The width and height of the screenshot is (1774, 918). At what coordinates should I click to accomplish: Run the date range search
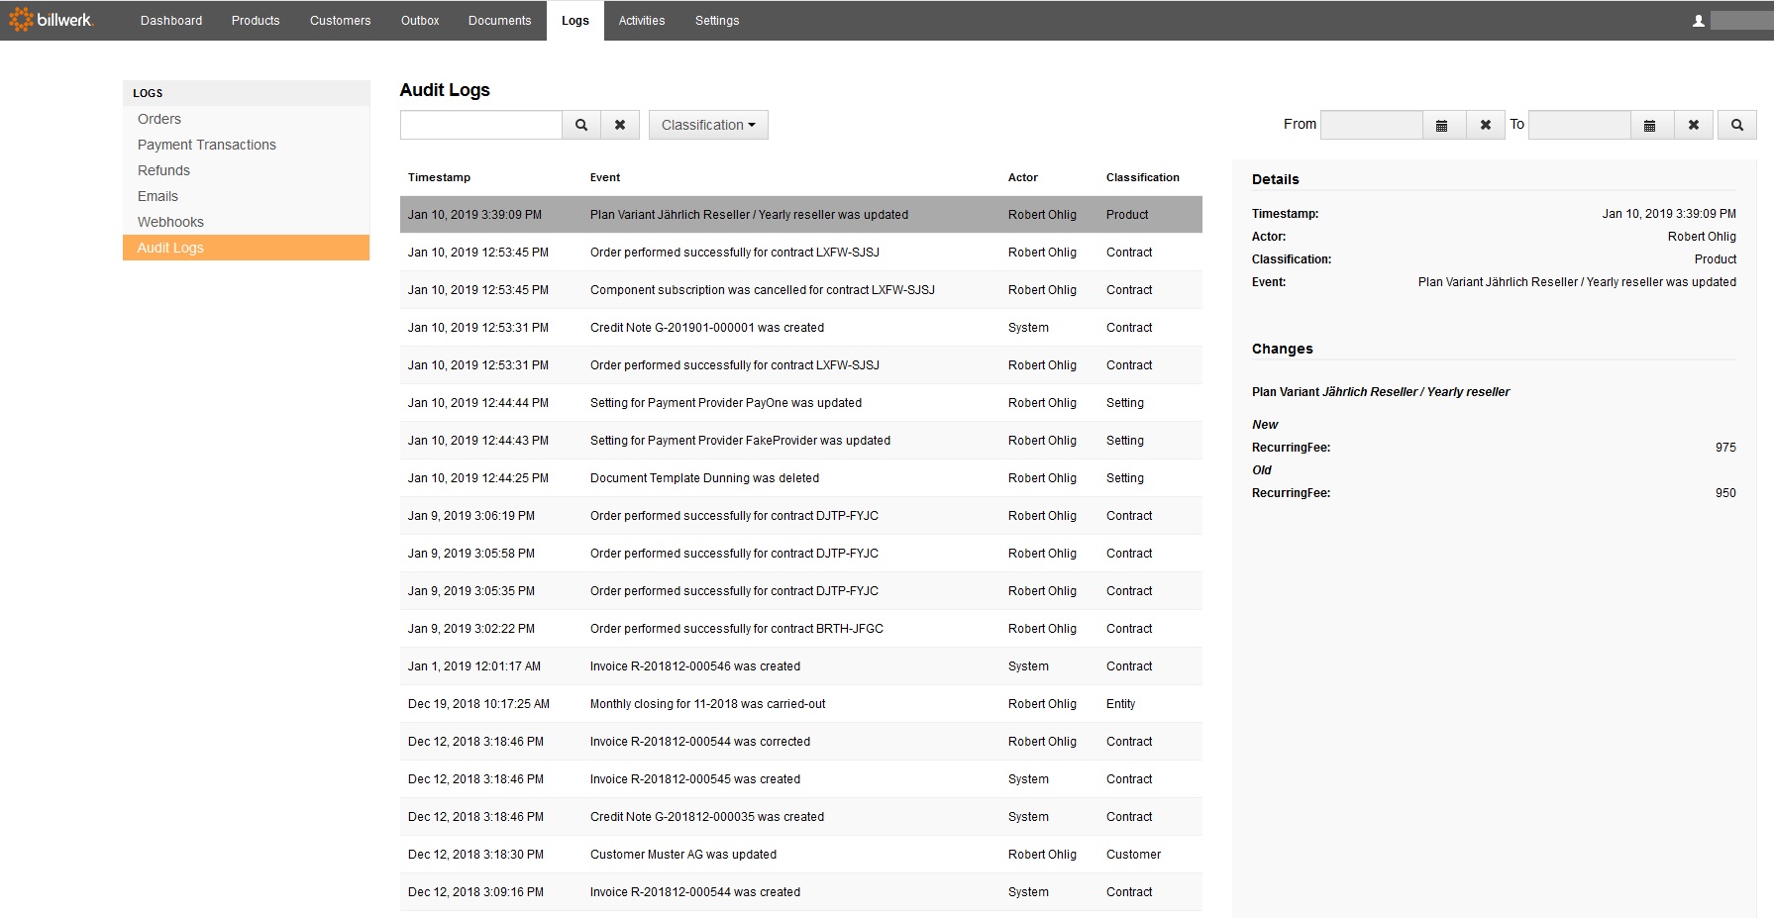coord(1737,125)
